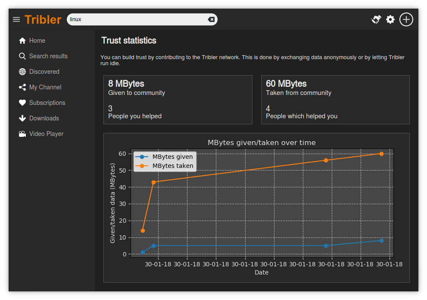The width and height of the screenshot is (427, 300).
Task: Click the orange data point near 43
Action: pos(153,182)
